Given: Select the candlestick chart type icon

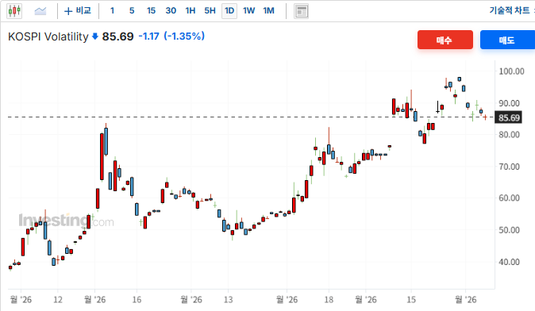Looking at the screenshot, I should pyautogui.click(x=14, y=11).
